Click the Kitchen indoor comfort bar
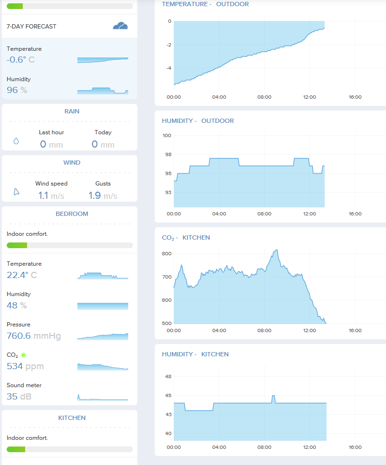Screen dimensions: 386x465 (x=70, y=449)
